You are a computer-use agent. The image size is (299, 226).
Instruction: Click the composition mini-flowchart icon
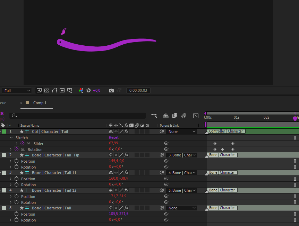point(154,116)
